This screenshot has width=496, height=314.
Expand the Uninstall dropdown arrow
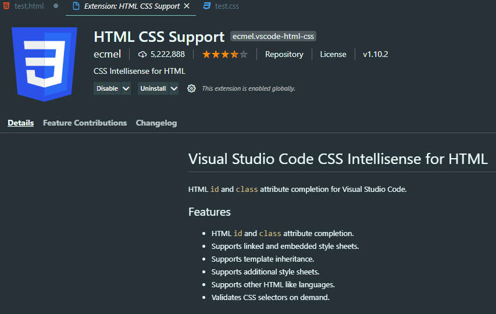click(174, 88)
